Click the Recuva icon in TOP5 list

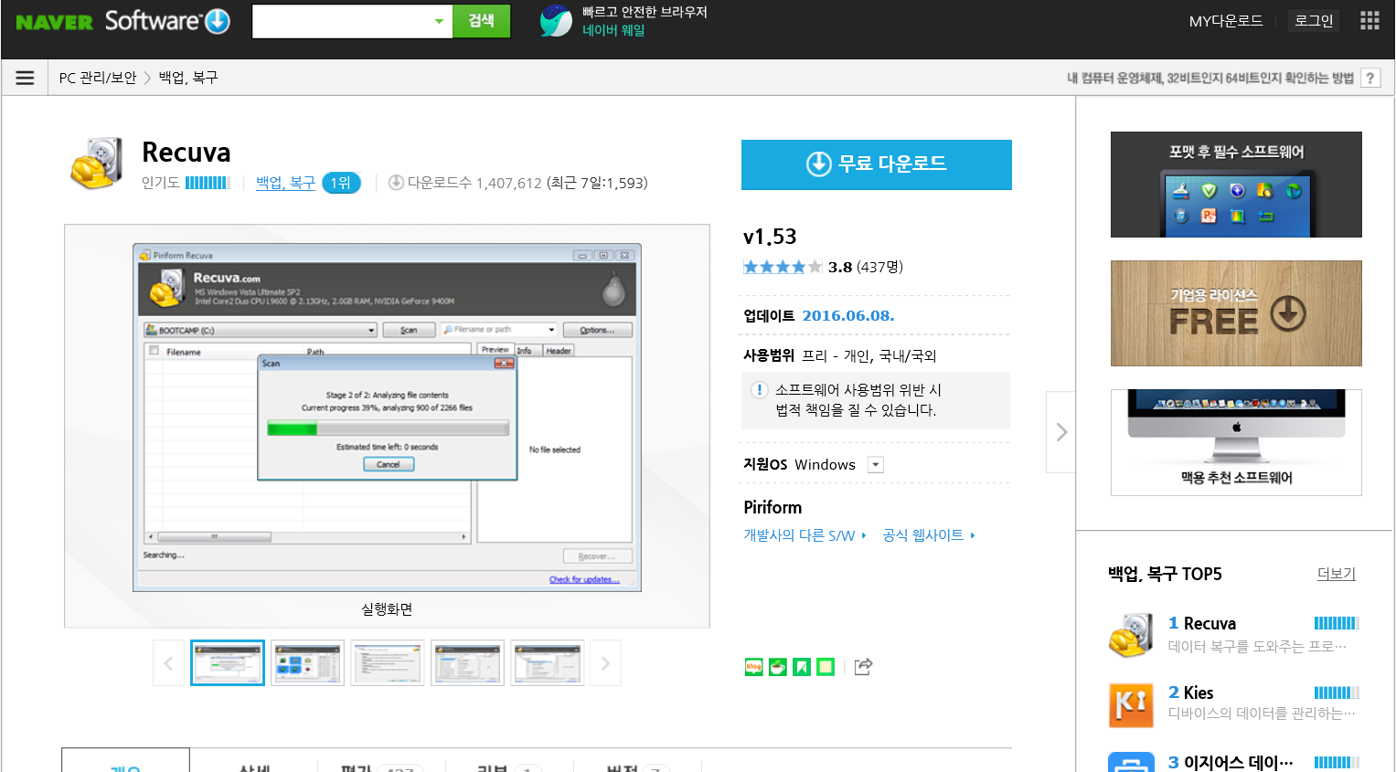click(x=1131, y=636)
